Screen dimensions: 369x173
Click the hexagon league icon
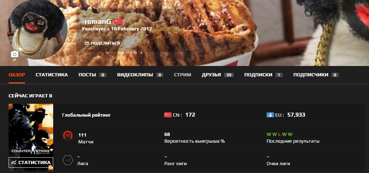point(68,160)
